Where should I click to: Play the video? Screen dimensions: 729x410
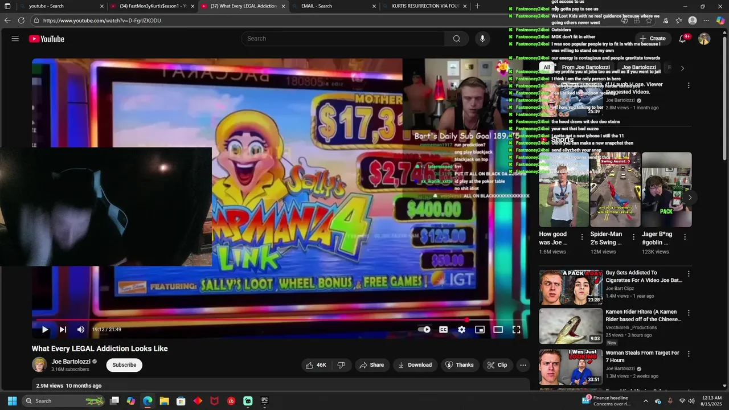pos(44,329)
